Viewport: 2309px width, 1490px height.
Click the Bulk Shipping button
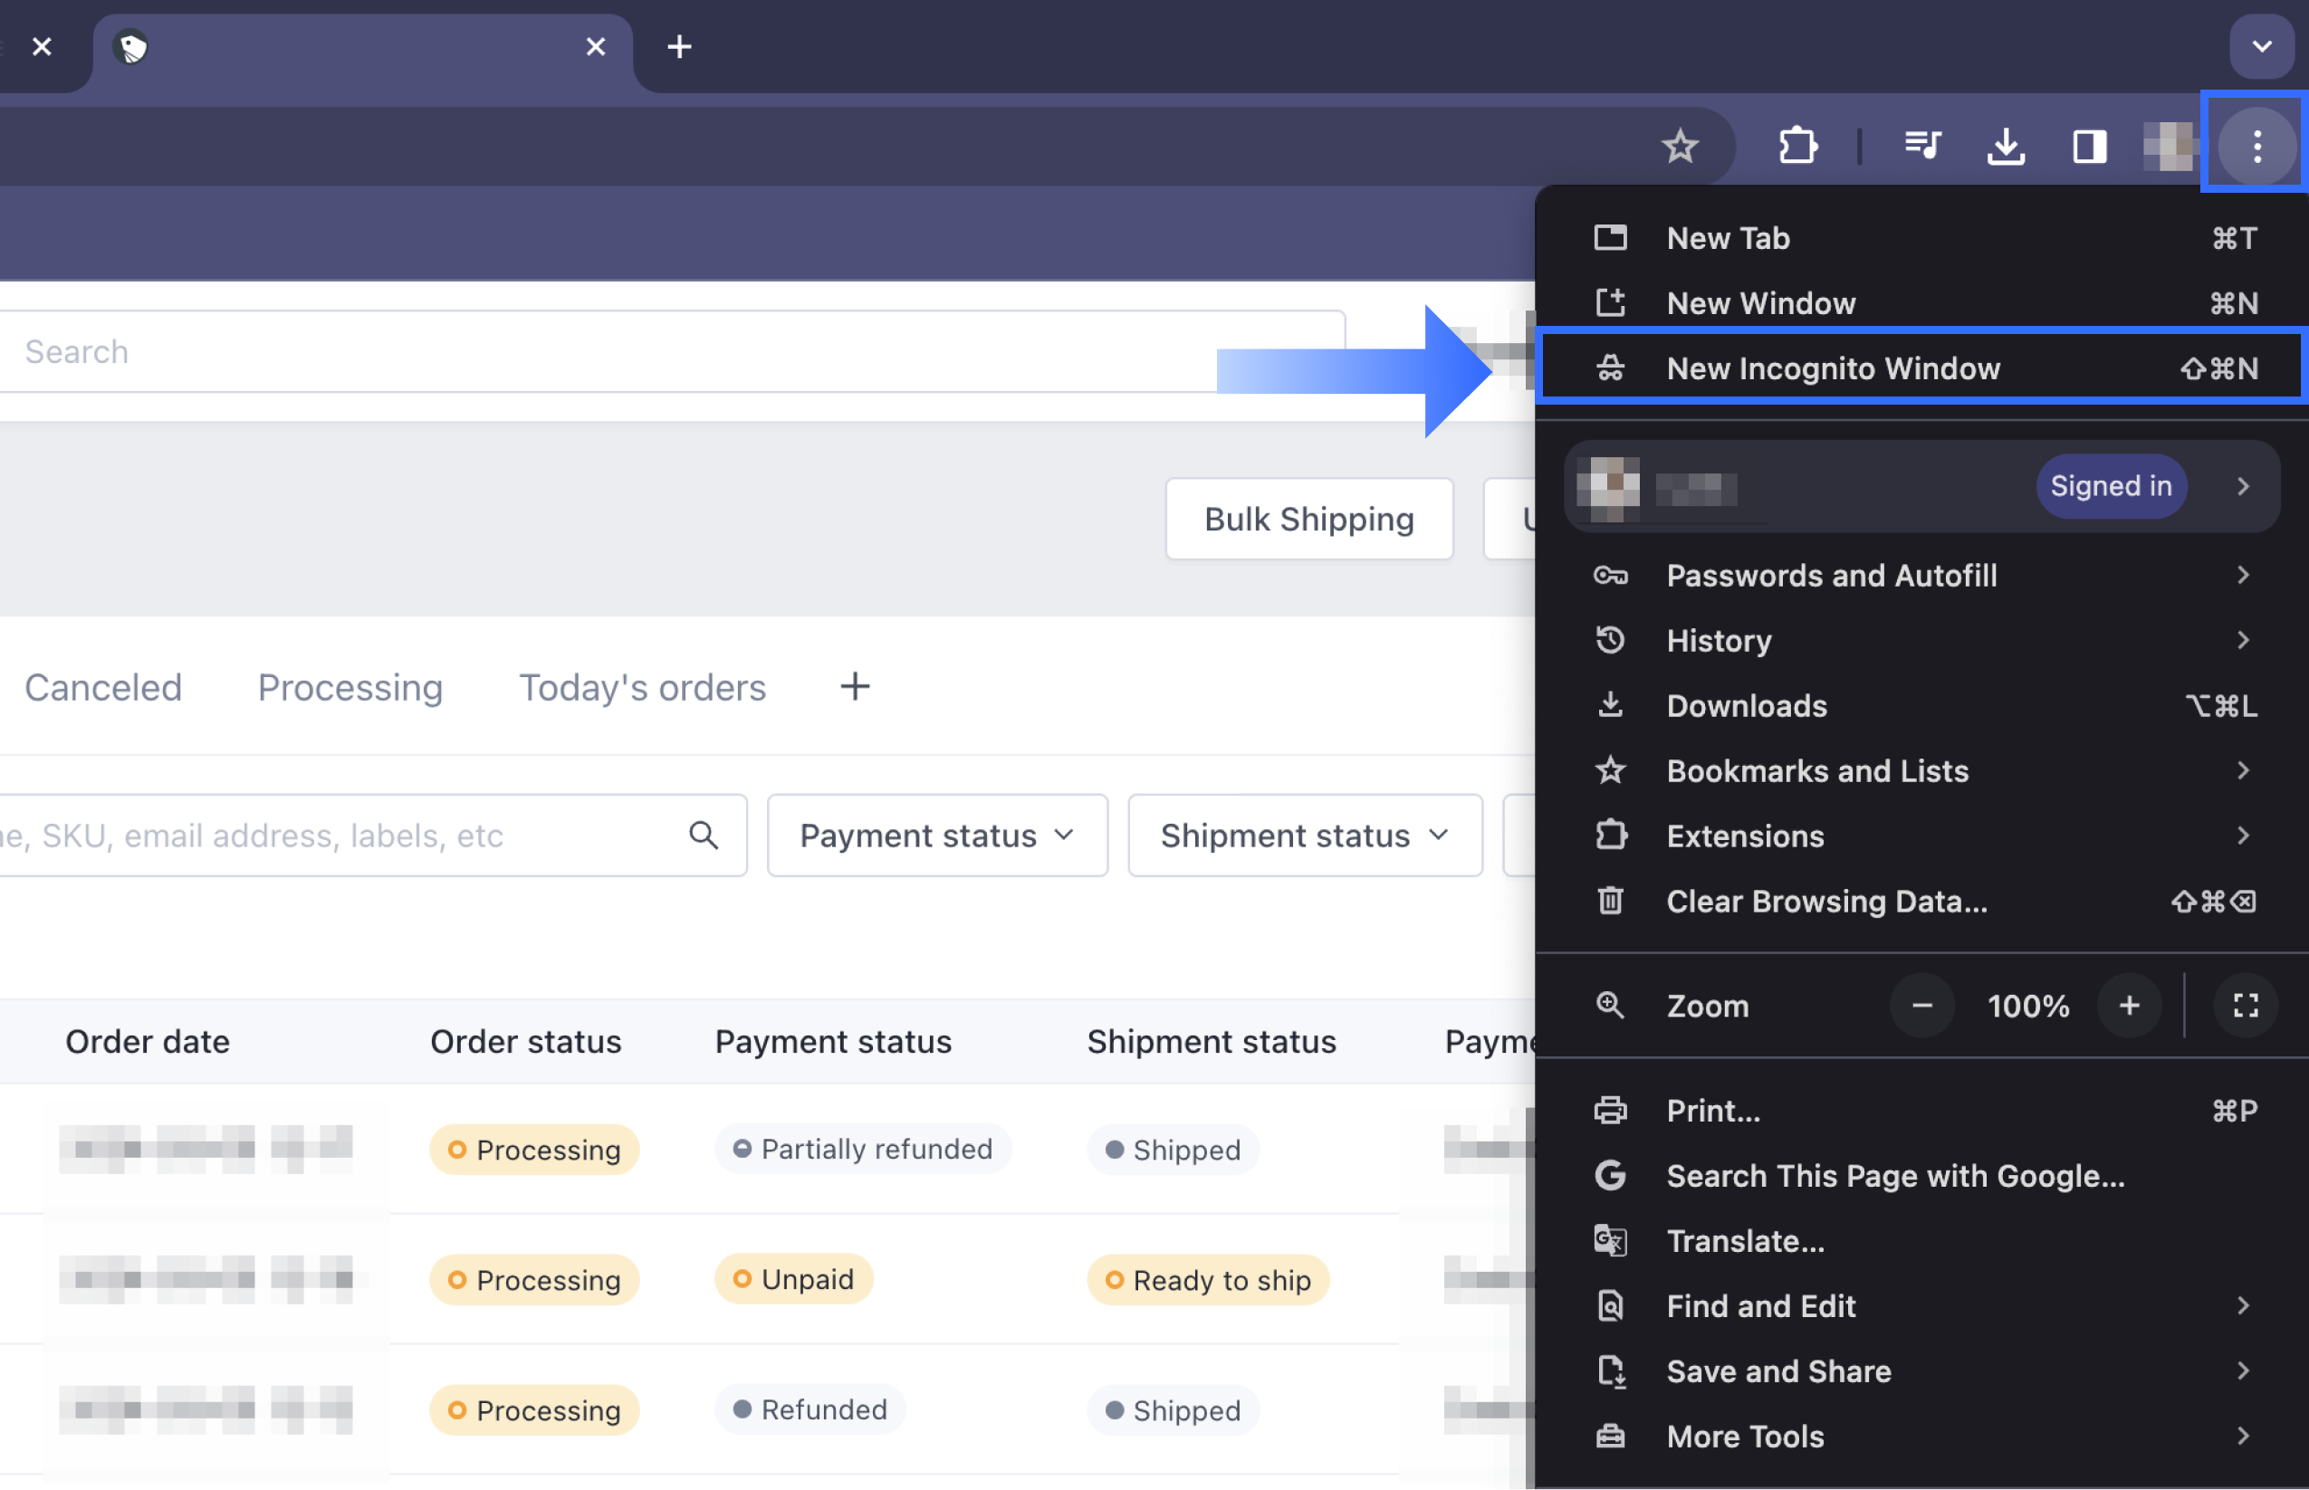(1308, 519)
